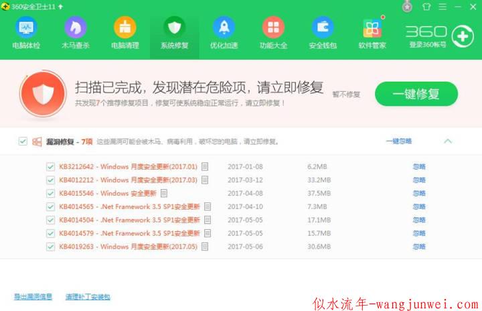482x311 pixels.
Task: View details document icon for KB3212642
Action: (x=205, y=167)
